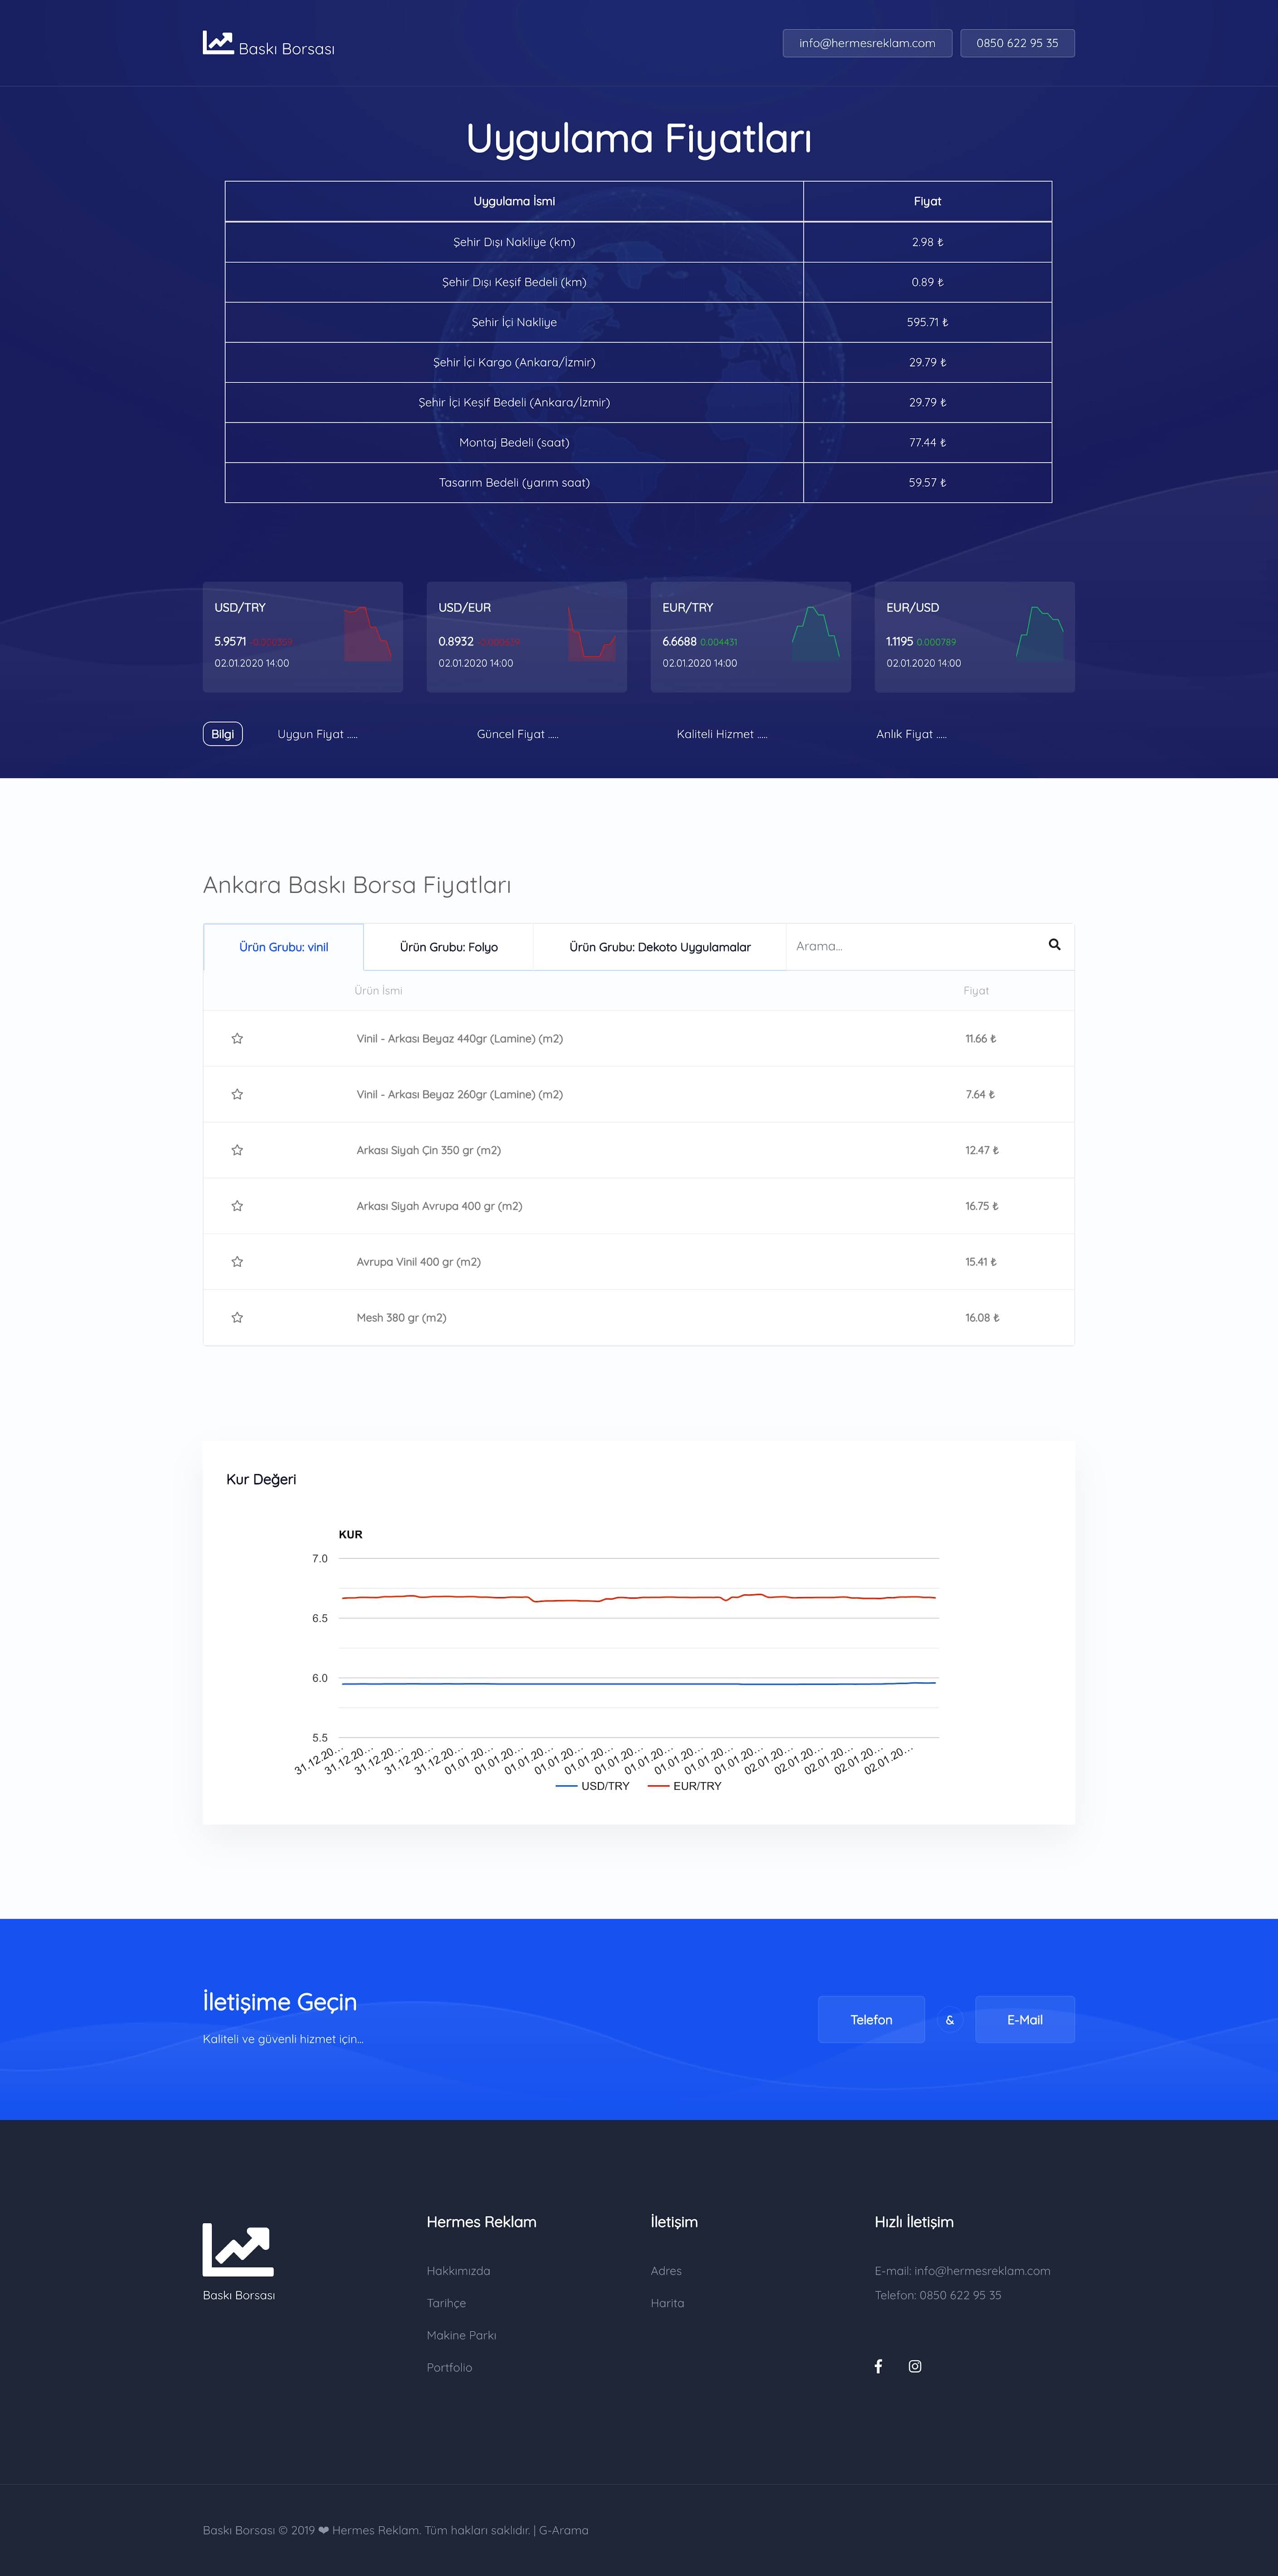Click the Hermes Reklam copyright link
Screen dimensions: 1278x2576
[376, 2530]
